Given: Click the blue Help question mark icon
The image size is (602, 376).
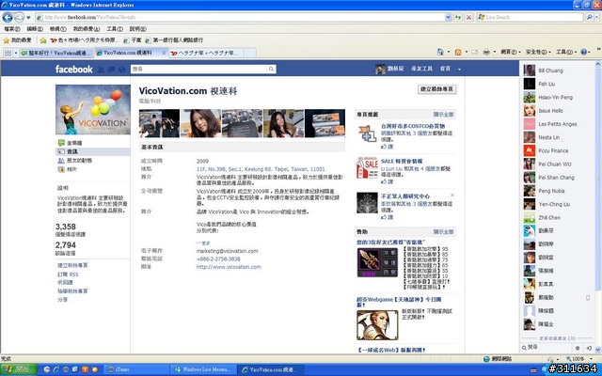Looking at the screenshot, I should (x=583, y=52).
